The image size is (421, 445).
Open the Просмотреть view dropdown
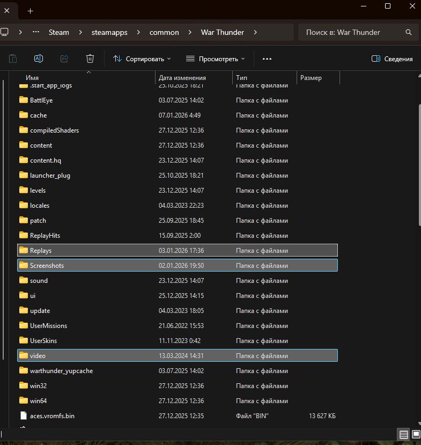pos(215,59)
